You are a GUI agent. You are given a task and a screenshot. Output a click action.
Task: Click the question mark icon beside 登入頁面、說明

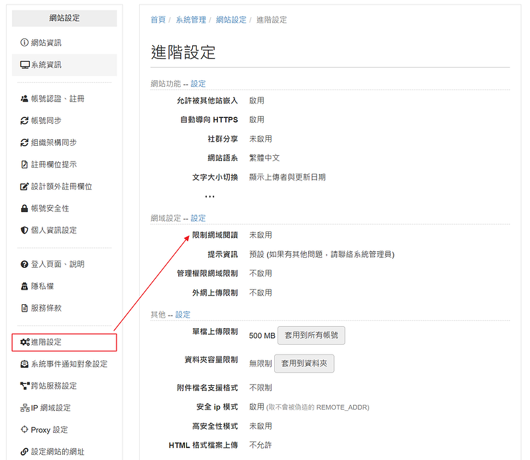coord(25,264)
